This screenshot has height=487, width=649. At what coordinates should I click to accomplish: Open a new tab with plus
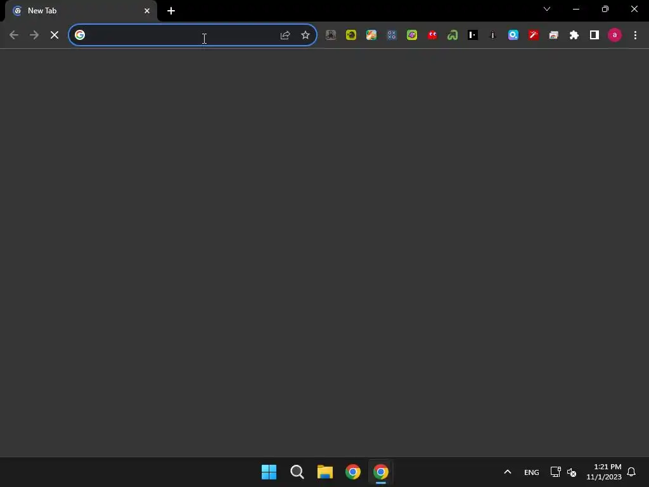pyautogui.click(x=171, y=11)
